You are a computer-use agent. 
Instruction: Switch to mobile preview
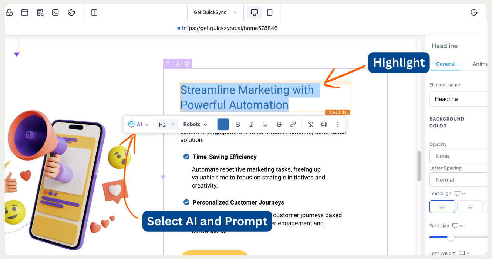(270, 13)
